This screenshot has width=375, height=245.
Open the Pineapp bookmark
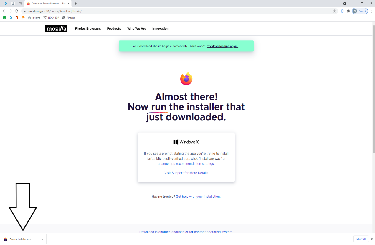pyautogui.click(x=68, y=18)
